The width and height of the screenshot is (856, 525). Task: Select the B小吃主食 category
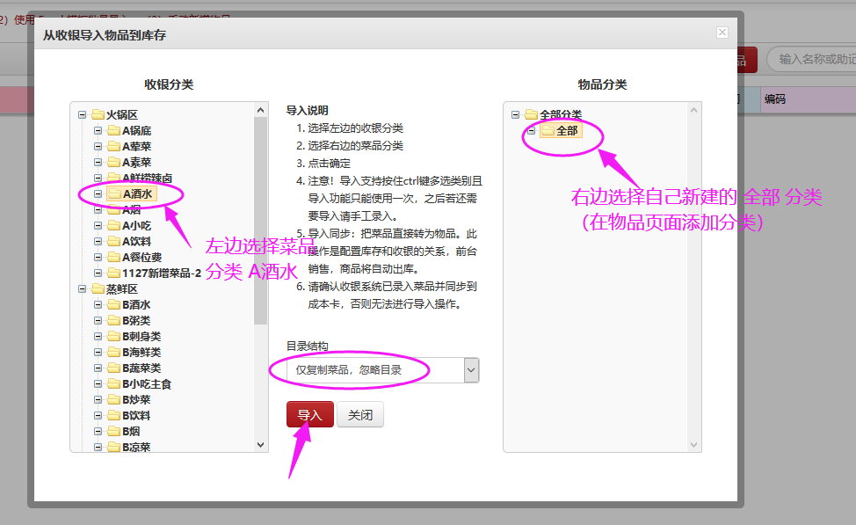(147, 384)
